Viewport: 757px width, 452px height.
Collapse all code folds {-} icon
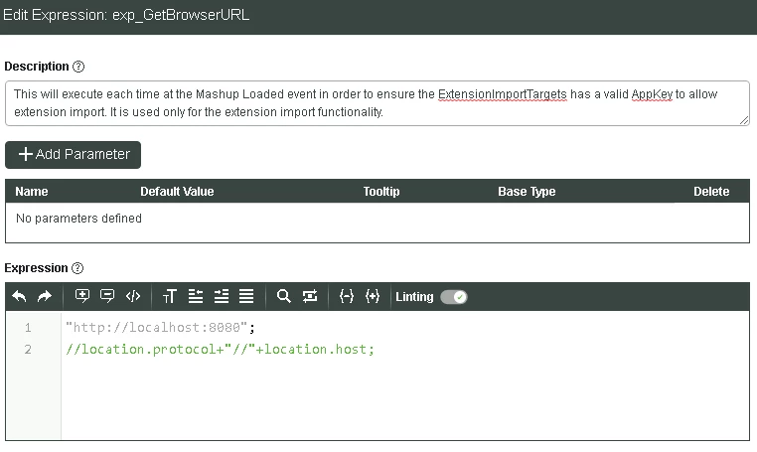point(347,296)
